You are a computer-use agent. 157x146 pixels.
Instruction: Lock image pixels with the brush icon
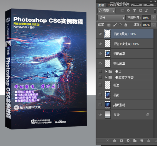tap(115, 25)
